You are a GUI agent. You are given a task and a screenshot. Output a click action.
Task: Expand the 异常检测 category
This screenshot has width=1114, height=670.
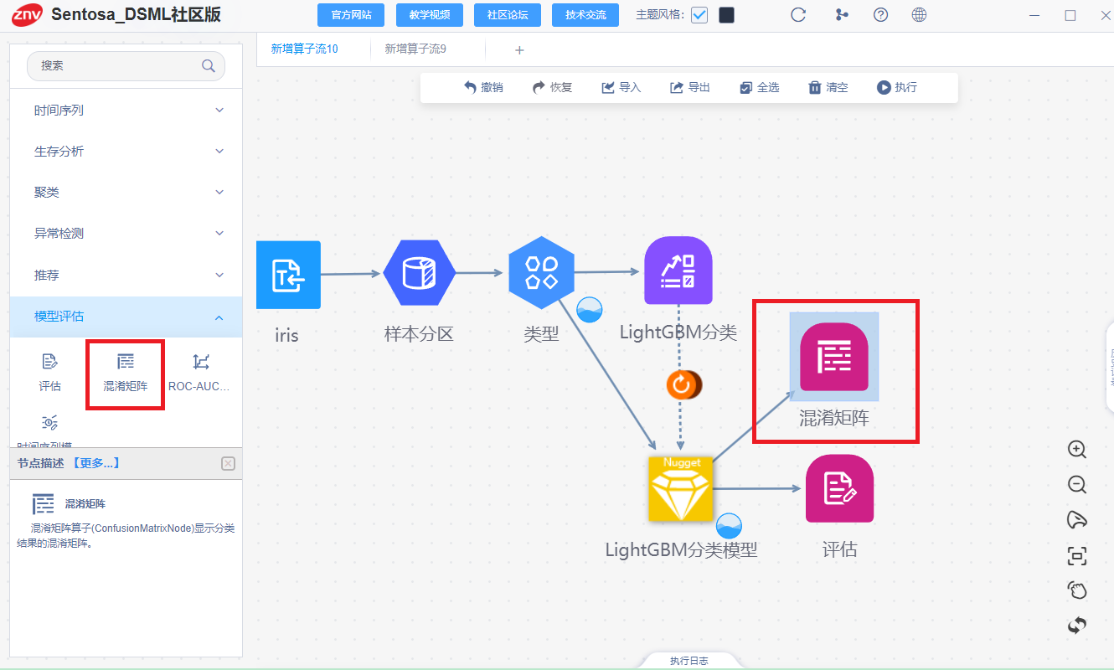click(126, 234)
